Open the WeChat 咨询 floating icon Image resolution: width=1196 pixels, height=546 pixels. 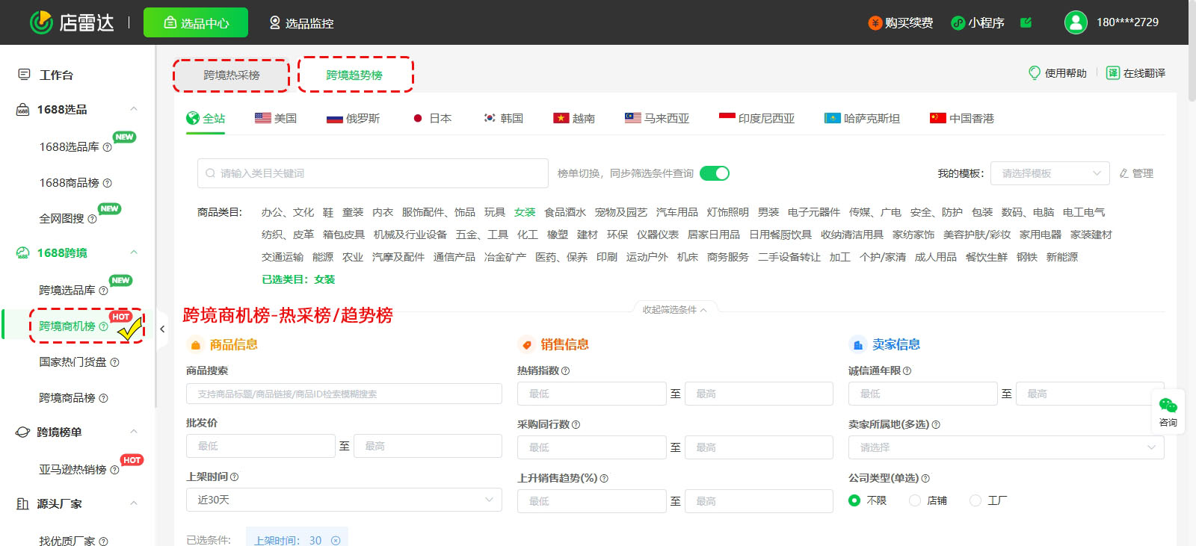pyautogui.click(x=1168, y=406)
